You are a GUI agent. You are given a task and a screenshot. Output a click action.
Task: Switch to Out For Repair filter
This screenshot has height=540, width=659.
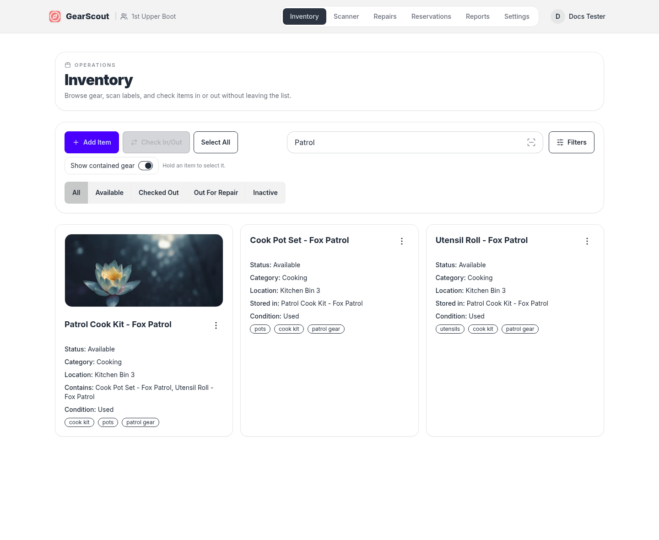[x=216, y=193]
